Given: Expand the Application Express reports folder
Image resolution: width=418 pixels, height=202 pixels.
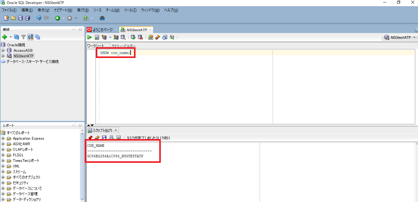Looking at the screenshot, I should pyautogui.click(x=3, y=138).
